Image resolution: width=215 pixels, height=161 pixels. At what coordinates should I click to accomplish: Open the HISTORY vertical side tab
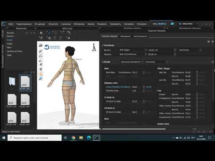coord(3,34)
